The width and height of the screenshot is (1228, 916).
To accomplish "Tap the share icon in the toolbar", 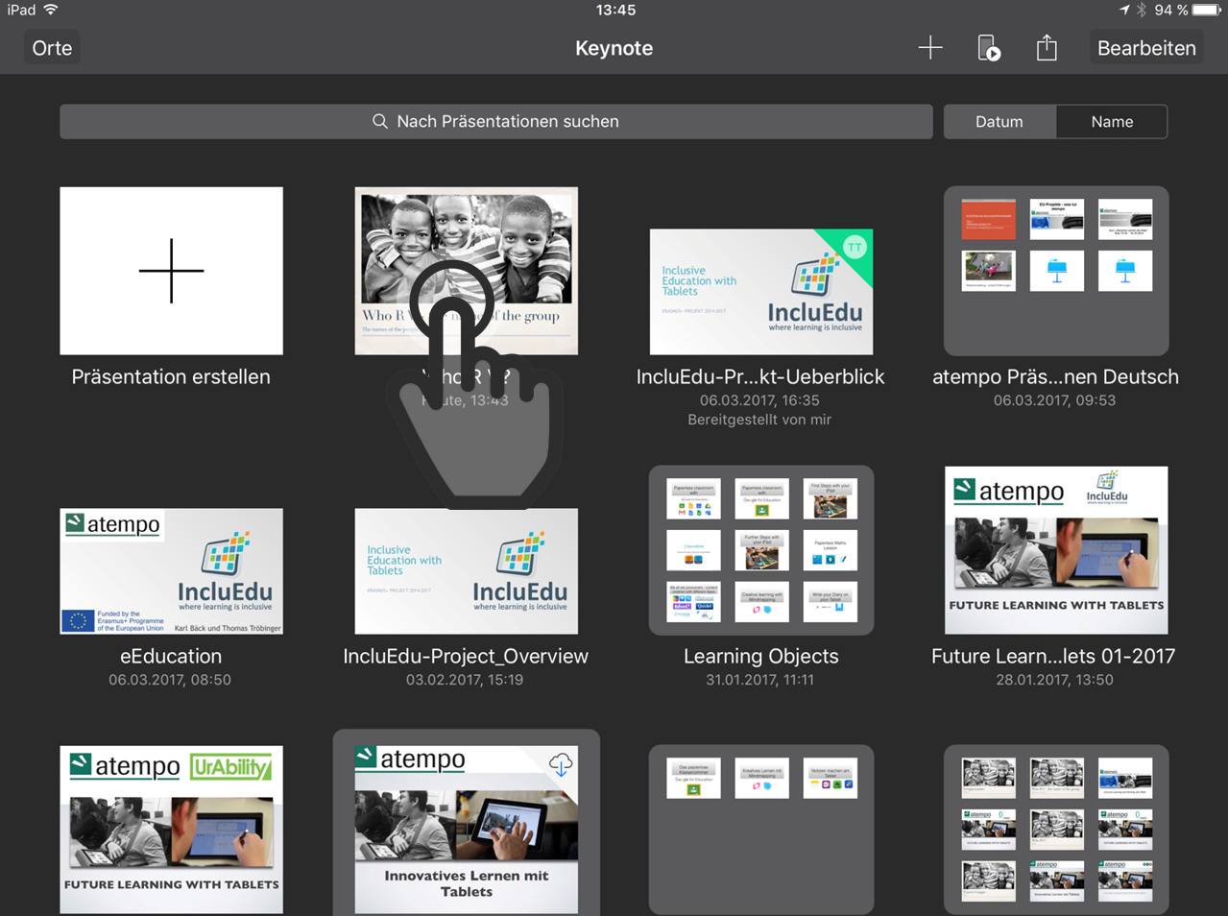I will pos(1047,47).
